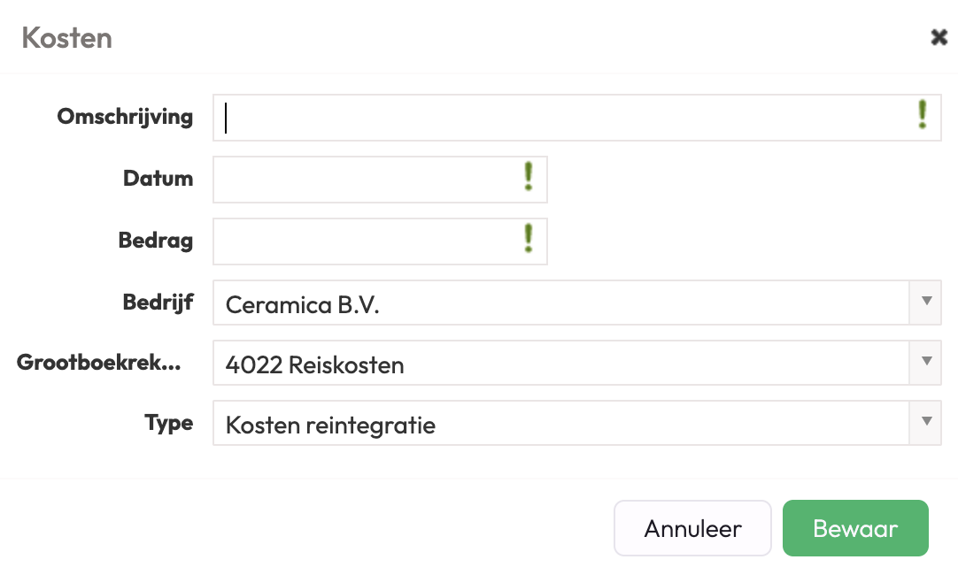Click into the Bedrag amount field

pos(363,241)
